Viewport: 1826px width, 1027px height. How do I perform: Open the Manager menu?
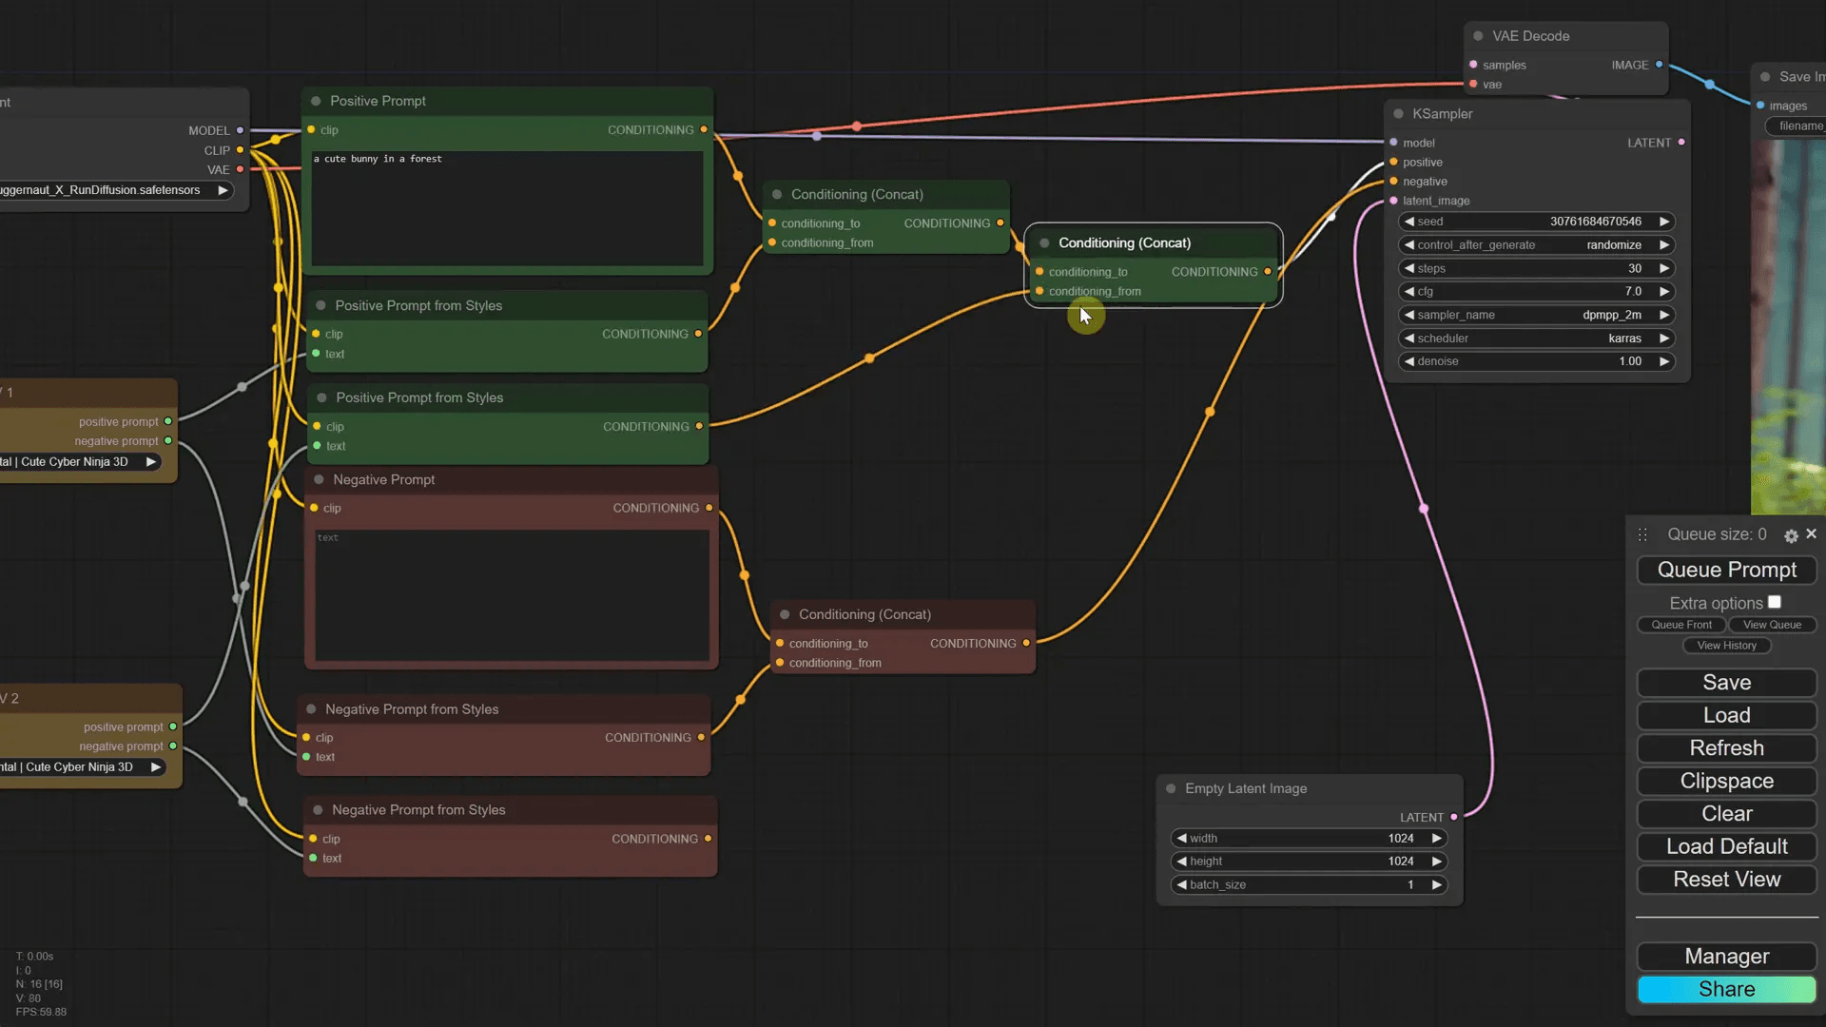[x=1726, y=957]
